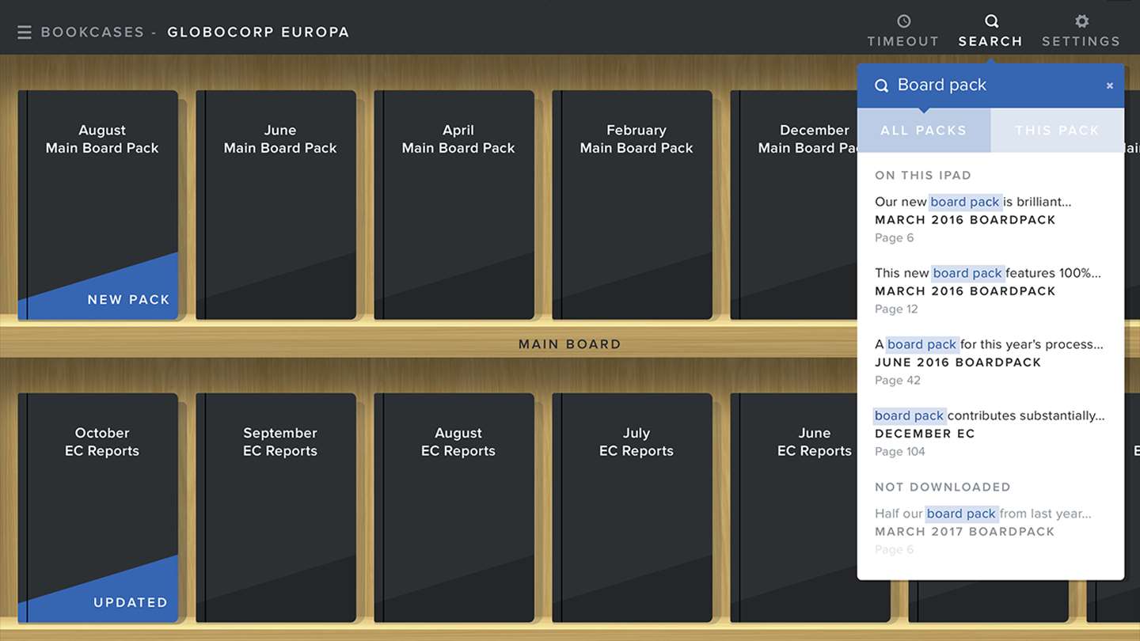Click the Settings label in the top bar

1081,41
